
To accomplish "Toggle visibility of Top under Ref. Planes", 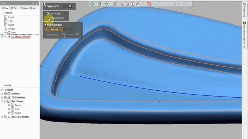I will click(x=9, y=109).
